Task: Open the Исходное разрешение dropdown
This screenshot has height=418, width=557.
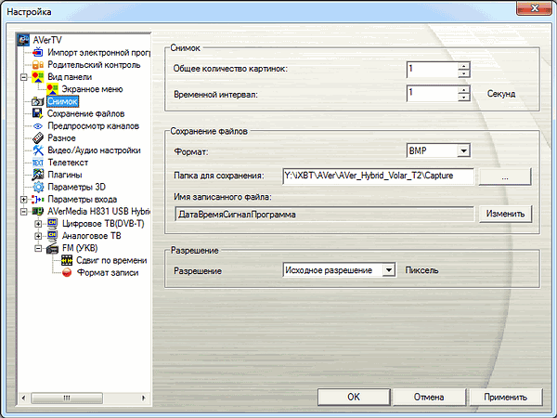Action: (389, 270)
